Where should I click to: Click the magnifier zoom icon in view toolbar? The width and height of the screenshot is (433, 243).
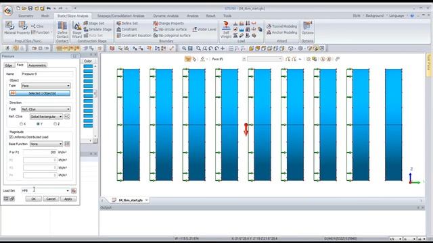pyautogui.click(x=183, y=49)
